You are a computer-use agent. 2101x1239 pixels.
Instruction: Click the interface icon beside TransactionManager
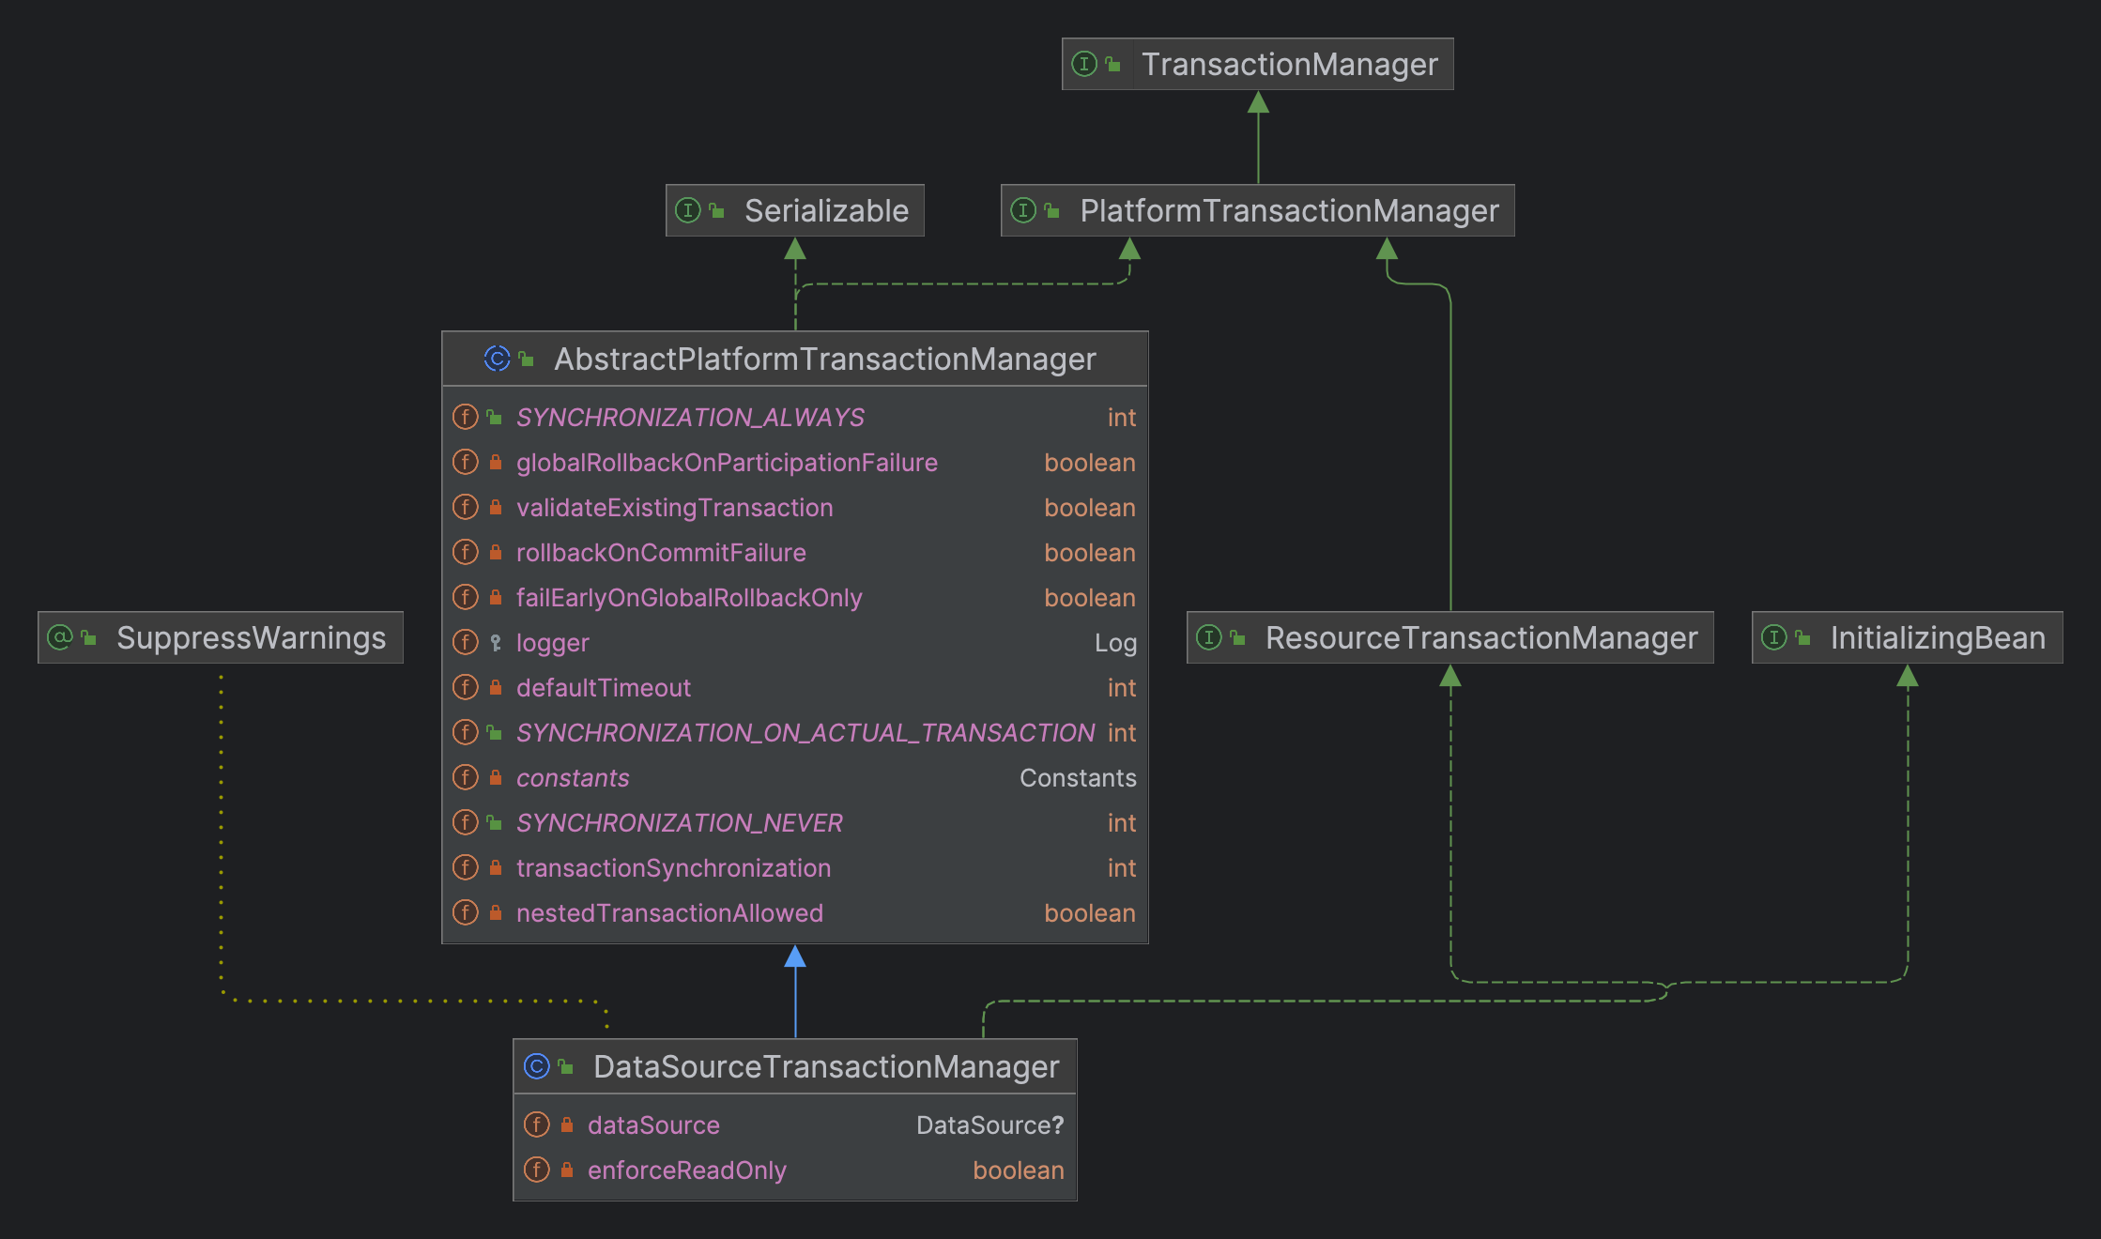point(1084,64)
